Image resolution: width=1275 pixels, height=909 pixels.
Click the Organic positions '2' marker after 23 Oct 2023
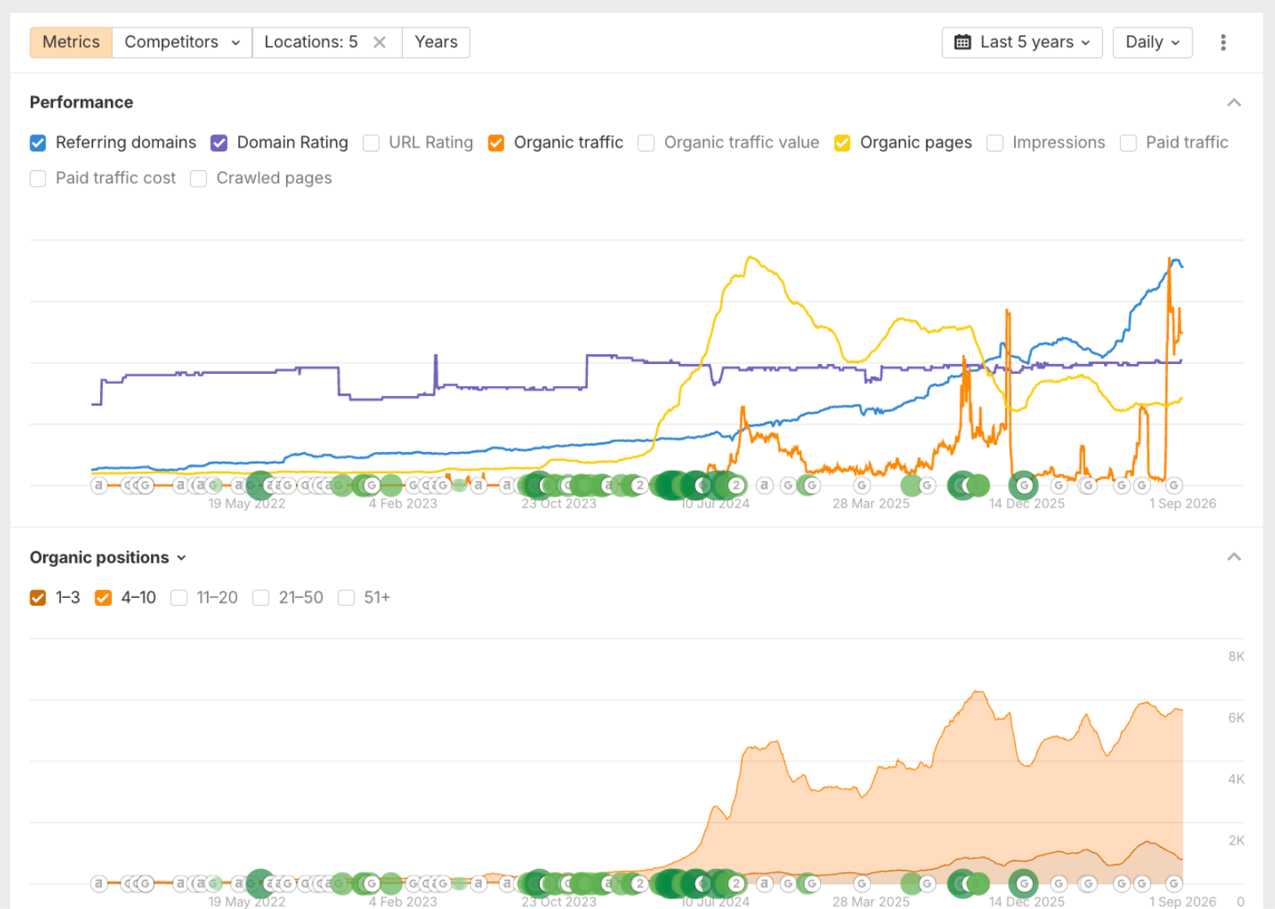640,883
